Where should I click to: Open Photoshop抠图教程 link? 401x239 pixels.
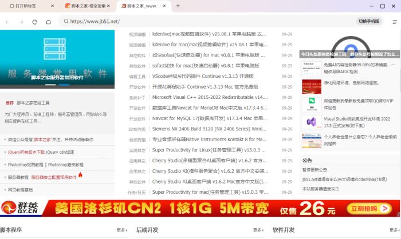[25, 165]
